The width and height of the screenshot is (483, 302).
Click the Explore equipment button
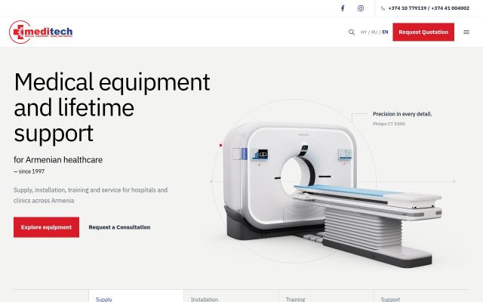point(46,227)
